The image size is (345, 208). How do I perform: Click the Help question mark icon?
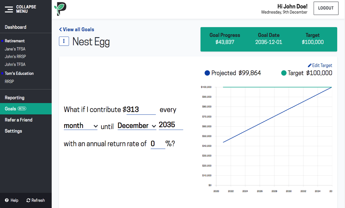7,200
